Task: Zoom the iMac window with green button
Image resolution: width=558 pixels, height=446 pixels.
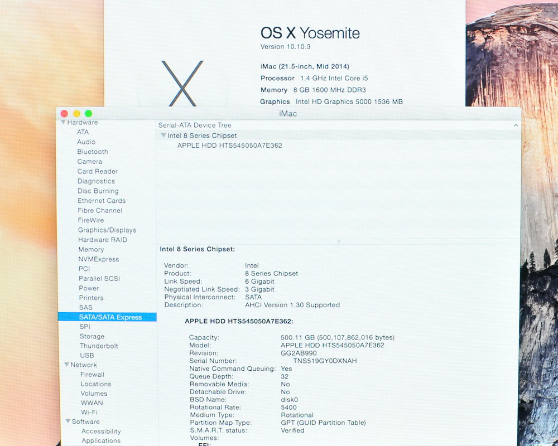Action: [88, 114]
